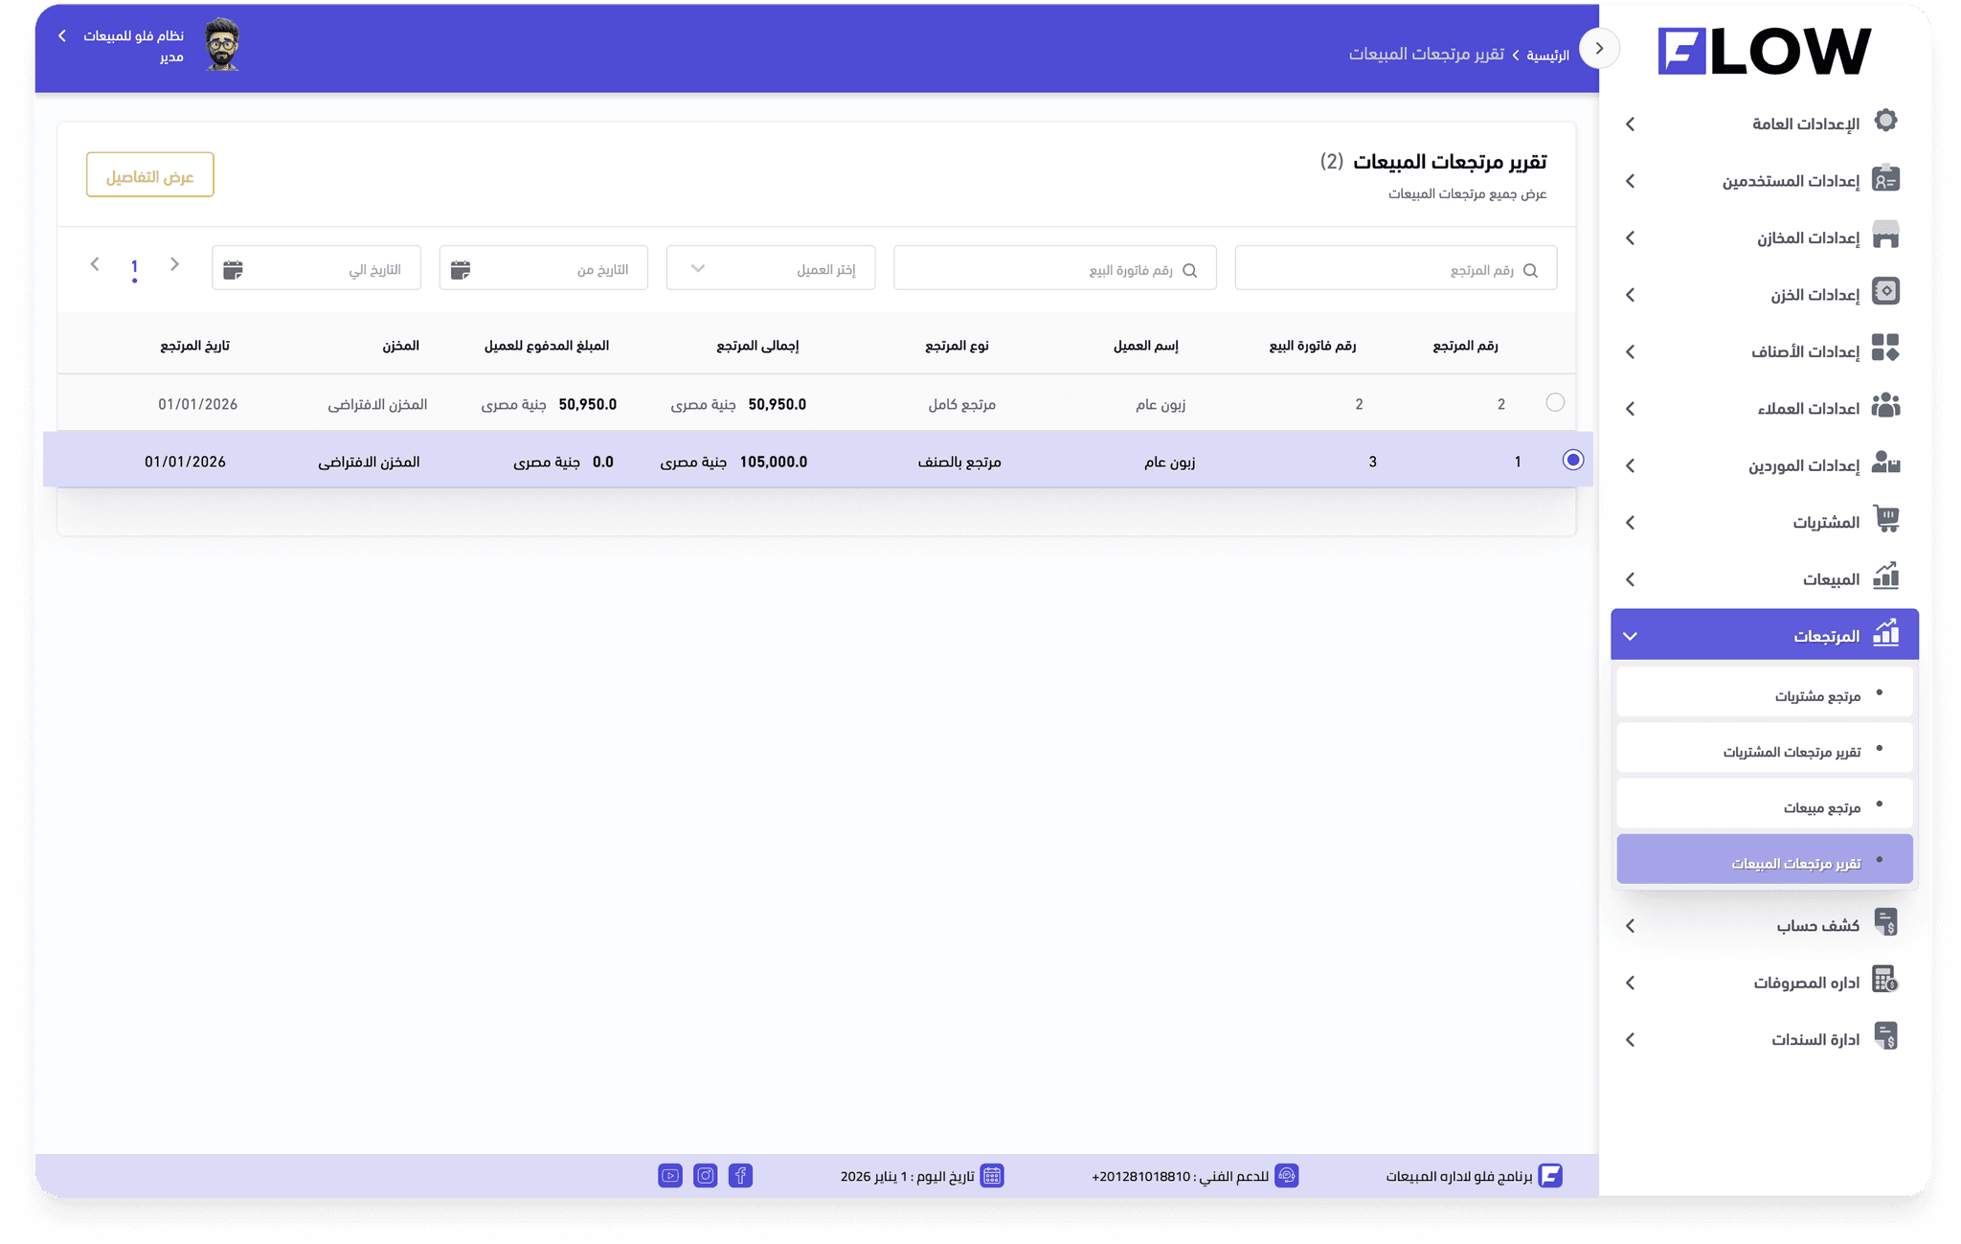The width and height of the screenshot is (1961, 1244).
Task: Click the user avatar in the header
Action: pyautogui.click(x=222, y=45)
